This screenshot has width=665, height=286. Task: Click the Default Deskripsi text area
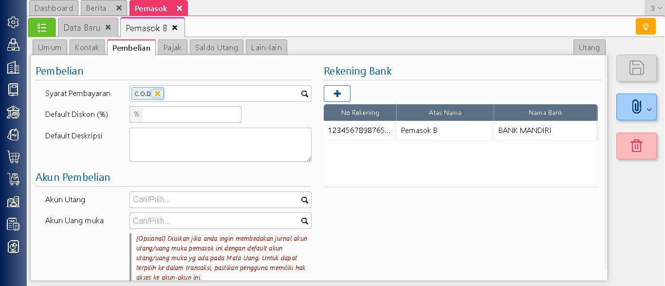click(x=220, y=145)
